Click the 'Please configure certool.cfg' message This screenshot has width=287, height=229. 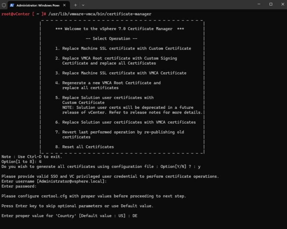tap(94, 196)
